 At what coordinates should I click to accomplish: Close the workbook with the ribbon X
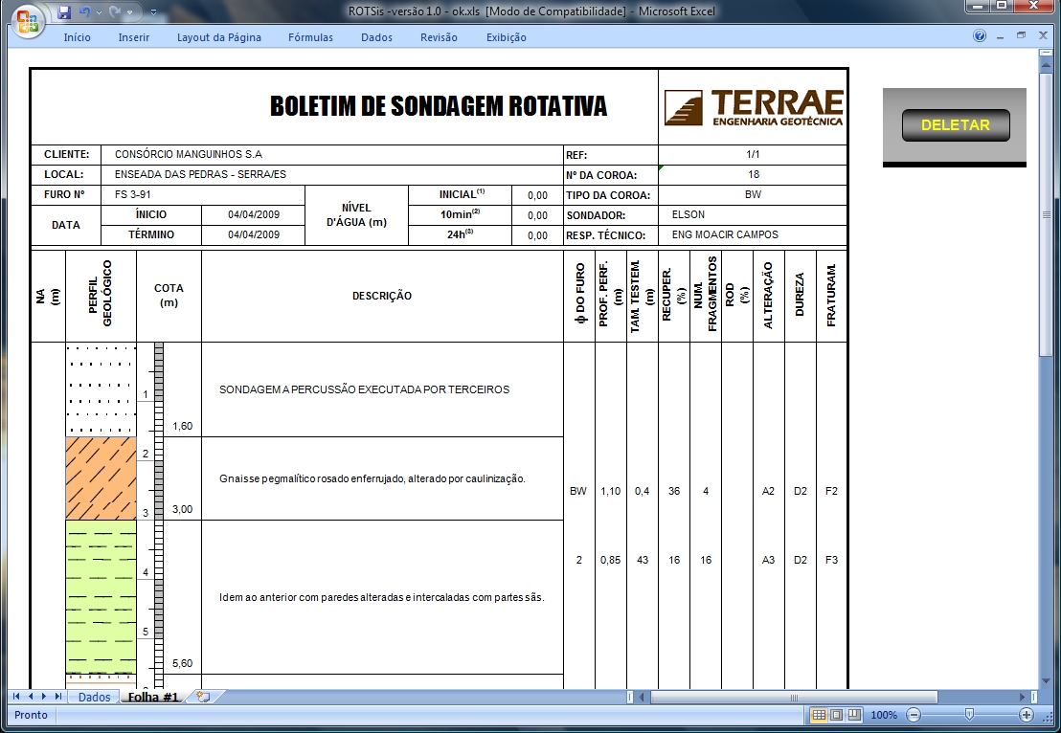coord(1043,35)
